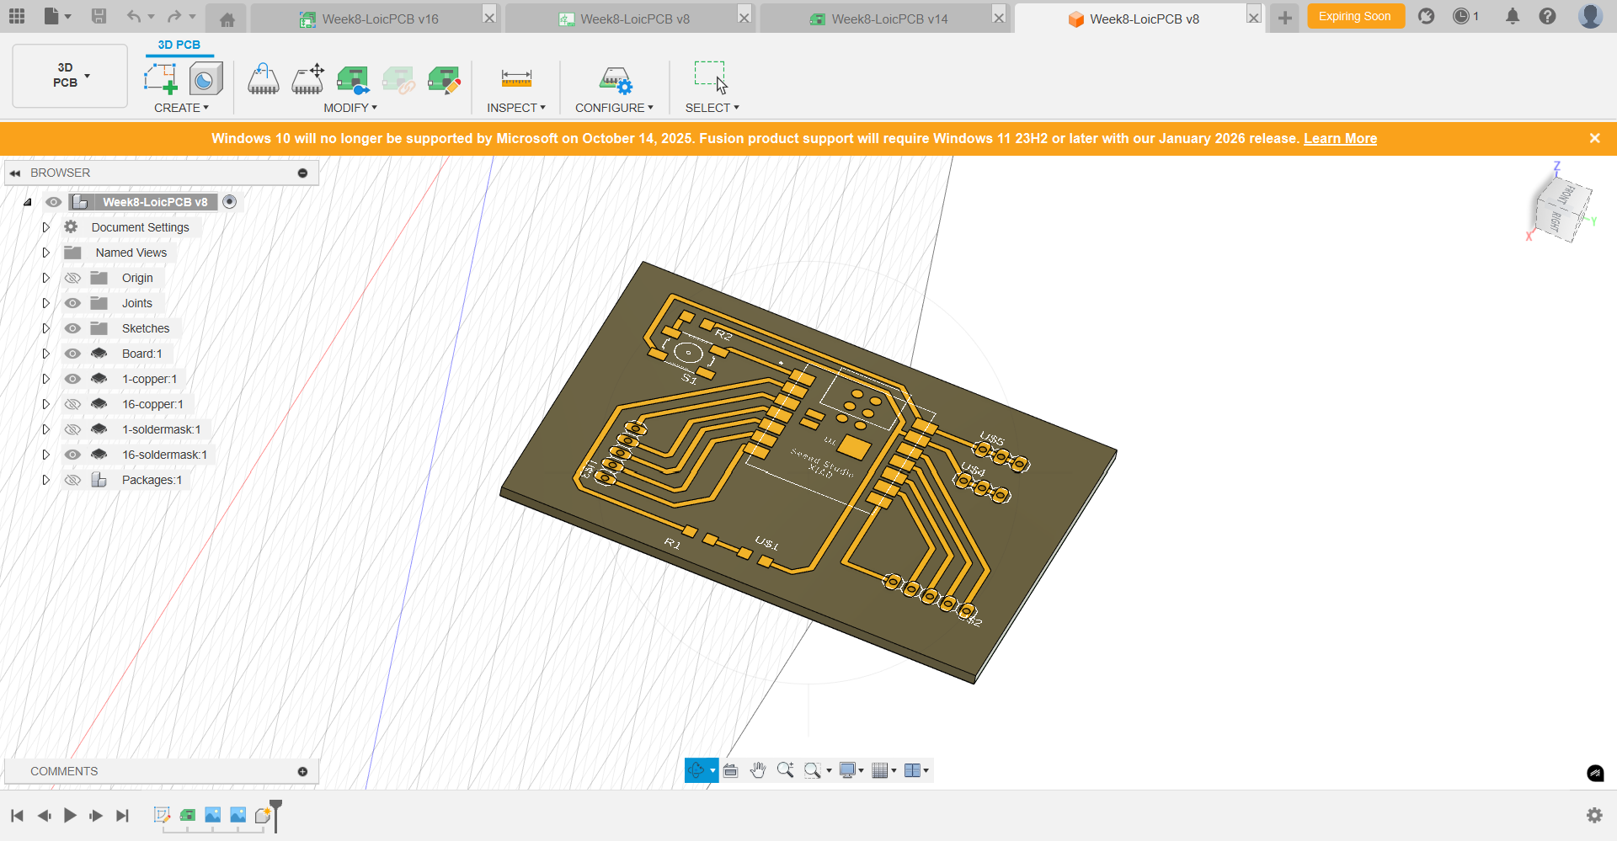This screenshot has height=841, width=1617.
Task: Switch to Week8-LoicPCB v14 tab
Action: tap(883, 19)
